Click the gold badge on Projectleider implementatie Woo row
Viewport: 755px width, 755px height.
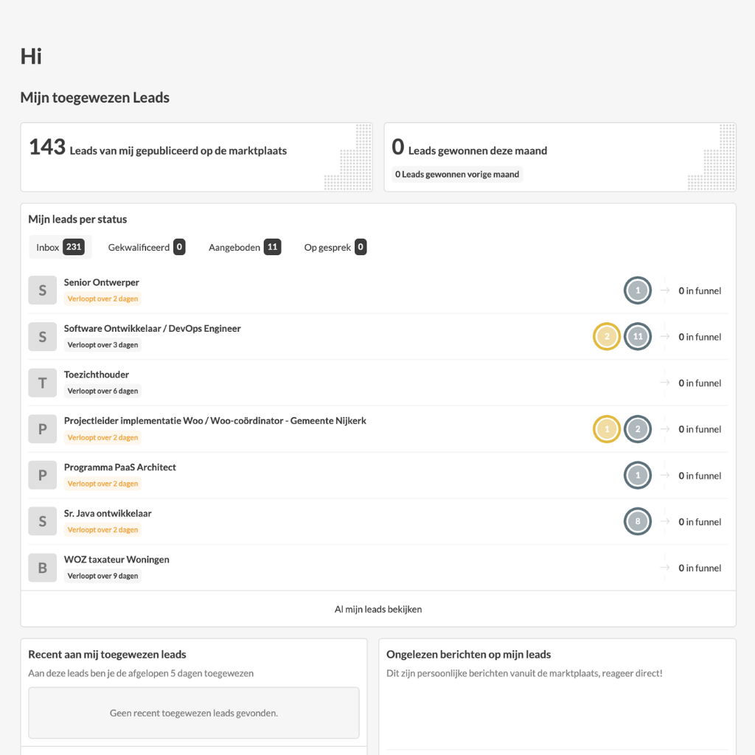coord(607,429)
